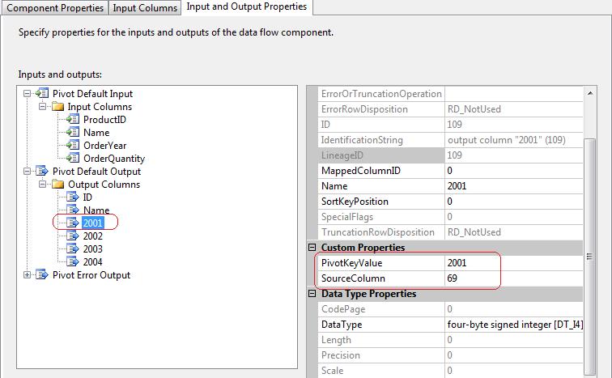Viewport: 612px width, 378px height.
Task: Switch to the Component Properties tab
Action: 55,8
